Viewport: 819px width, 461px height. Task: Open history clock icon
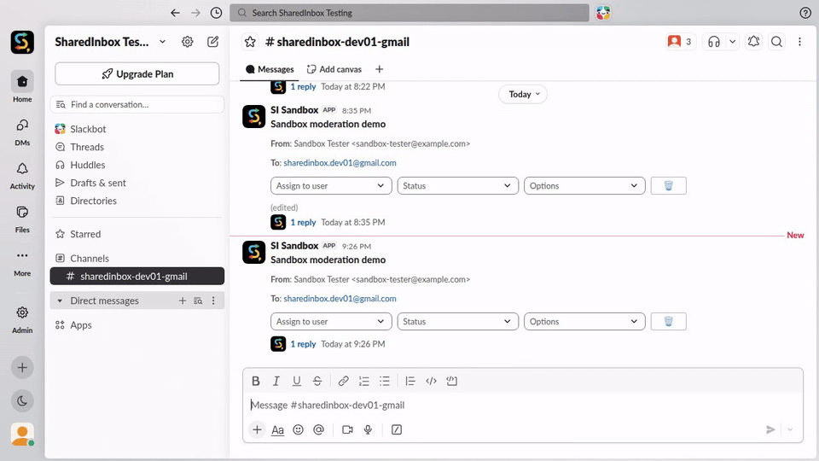point(216,13)
